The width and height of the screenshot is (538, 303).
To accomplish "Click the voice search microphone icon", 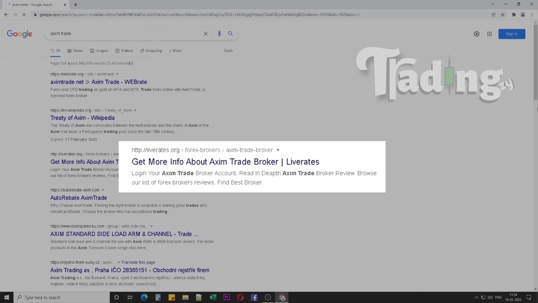I will pyautogui.click(x=219, y=34).
